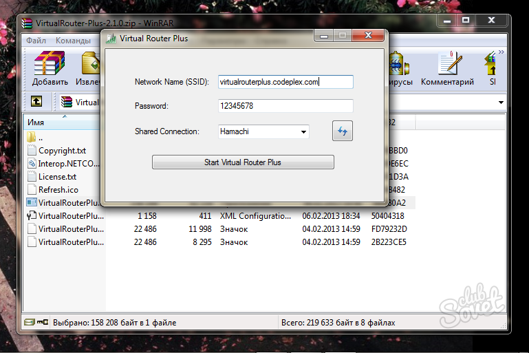Open the Shared Connection dropdown
529x353 pixels.
pyautogui.click(x=303, y=131)
